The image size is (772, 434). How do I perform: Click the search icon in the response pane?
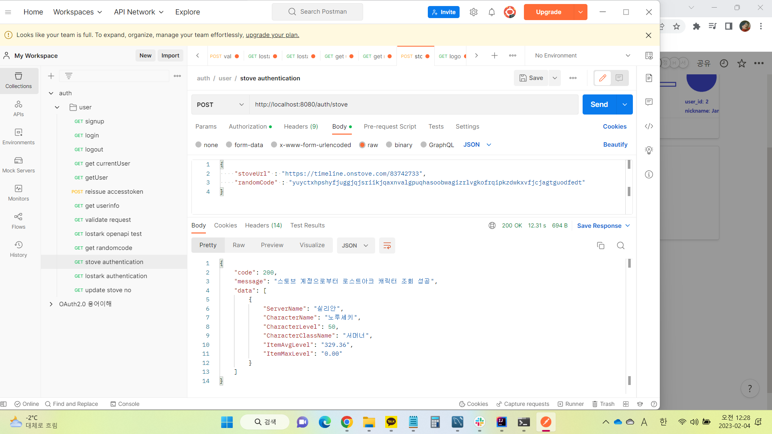click(621, 246)
